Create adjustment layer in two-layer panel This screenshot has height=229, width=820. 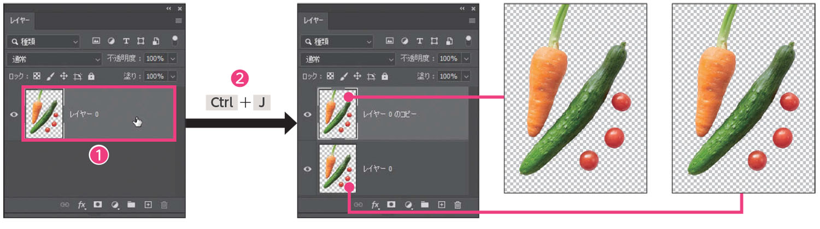[x=408, y=205]
